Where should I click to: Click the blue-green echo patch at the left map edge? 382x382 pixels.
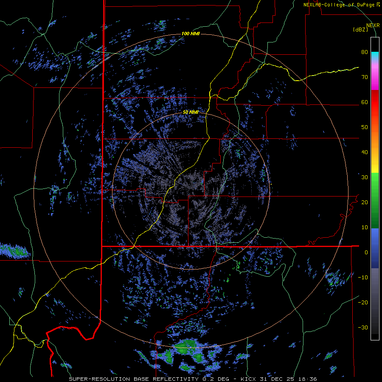[14, 250]
